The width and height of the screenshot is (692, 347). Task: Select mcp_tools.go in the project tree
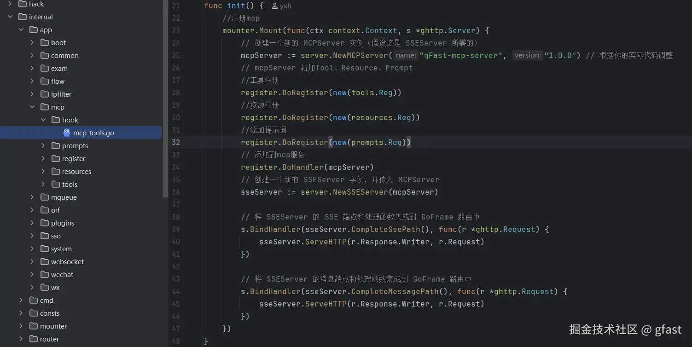[x=81, y=133]
